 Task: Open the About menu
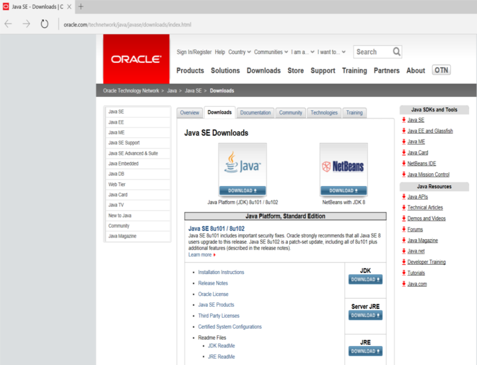pos(415,71)
